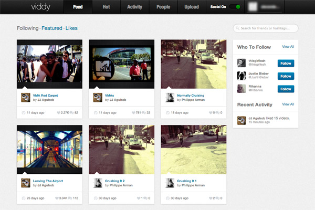Viewport: 315px width, 210px height.
Task: Click Rihanna's avatar in Who To Follow
Action: point(241,89)
